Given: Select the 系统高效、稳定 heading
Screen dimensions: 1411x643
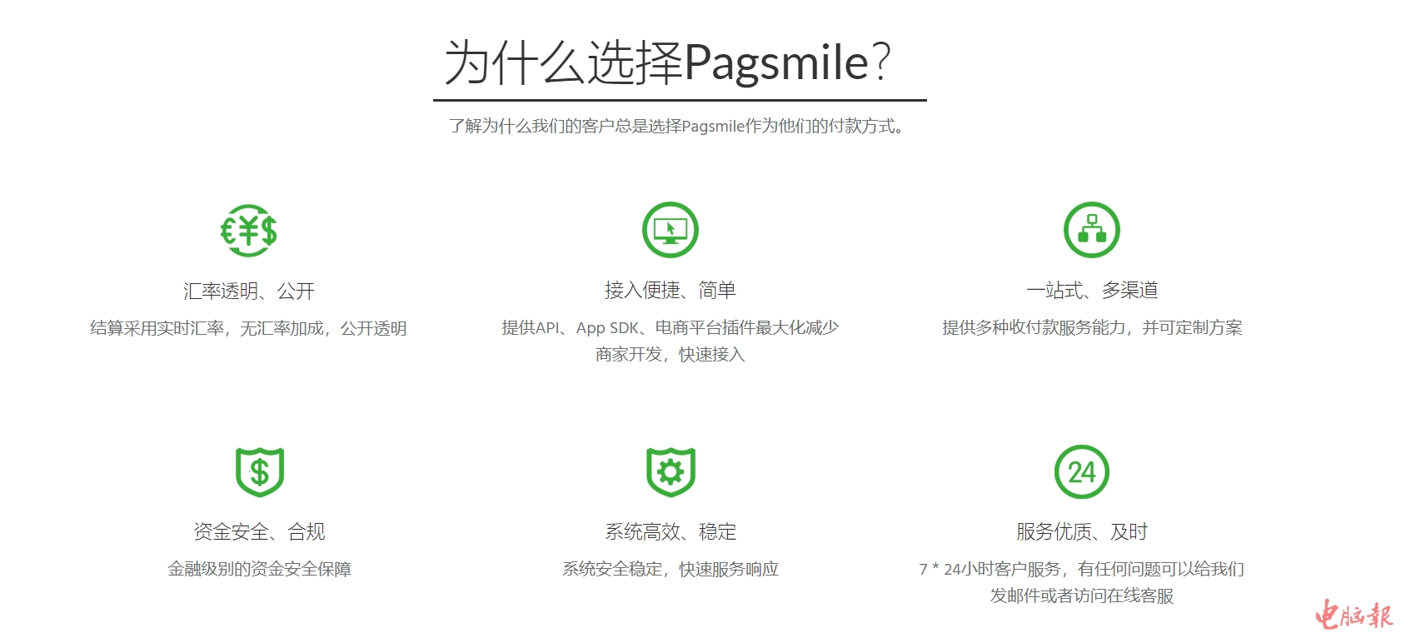Looking at the screenshot, I should pos(670,531).
